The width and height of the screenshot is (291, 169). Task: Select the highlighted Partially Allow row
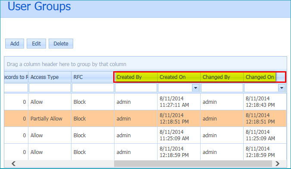point(145,118)
